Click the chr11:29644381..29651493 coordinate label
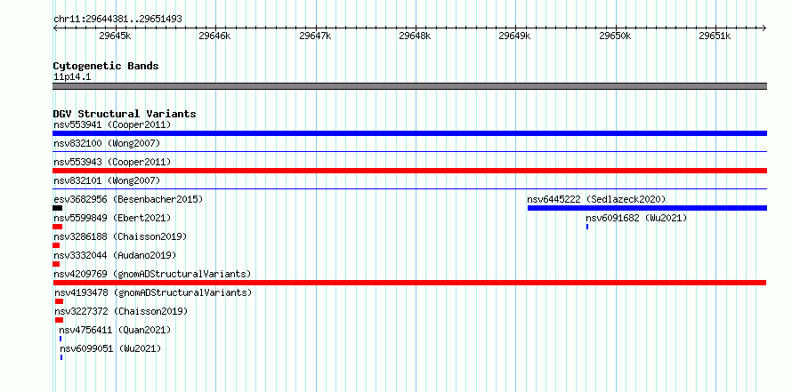 117,20
